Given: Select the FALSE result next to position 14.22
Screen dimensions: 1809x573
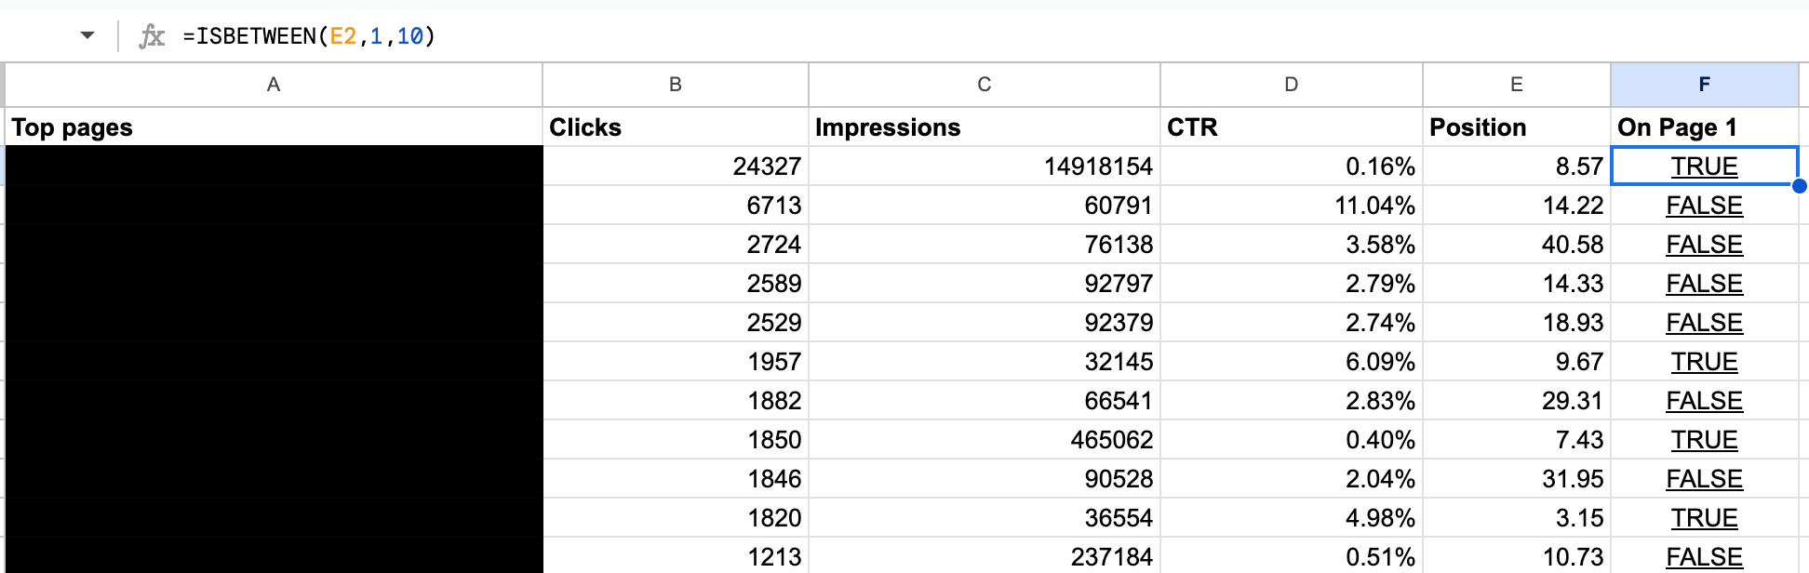Looking at the screenshot, I should point(1703,205).
